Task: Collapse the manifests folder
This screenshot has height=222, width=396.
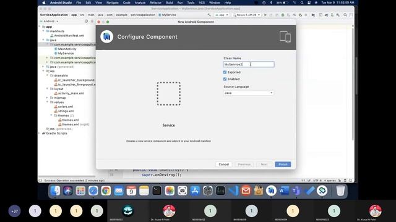Action: pos(43,31)
